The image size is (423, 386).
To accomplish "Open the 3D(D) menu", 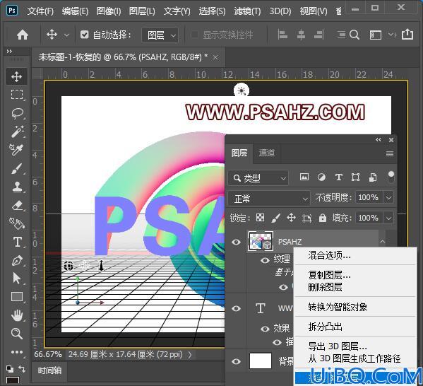I will 280,11.
